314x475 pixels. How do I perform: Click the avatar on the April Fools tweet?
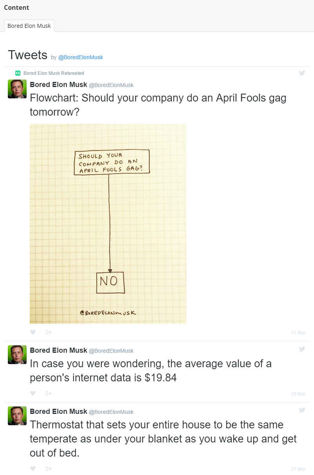(x=17, y=89)
